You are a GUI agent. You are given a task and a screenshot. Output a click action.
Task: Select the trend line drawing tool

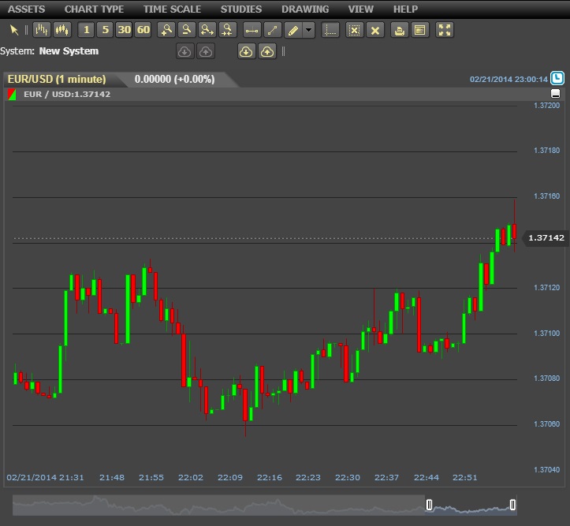point(272,30)
